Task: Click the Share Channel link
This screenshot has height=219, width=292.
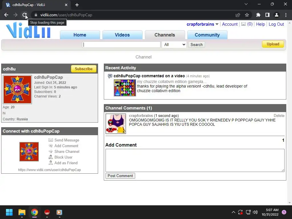Action: [67, 151]
